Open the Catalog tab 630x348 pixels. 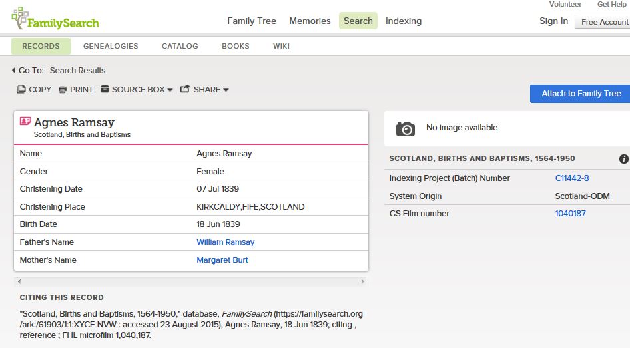pyautogui.click(x=180, y=46)
